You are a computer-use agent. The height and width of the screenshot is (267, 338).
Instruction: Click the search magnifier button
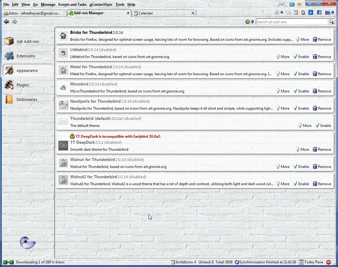(331, 22)
